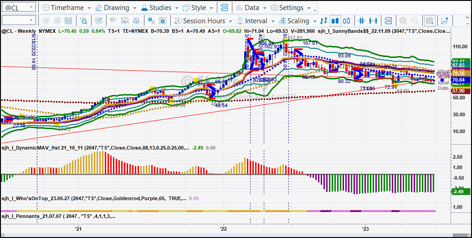This screenshot has height=238, width=472.
Task: Click the sjh_I_Pennants study label
Action: 58,216
